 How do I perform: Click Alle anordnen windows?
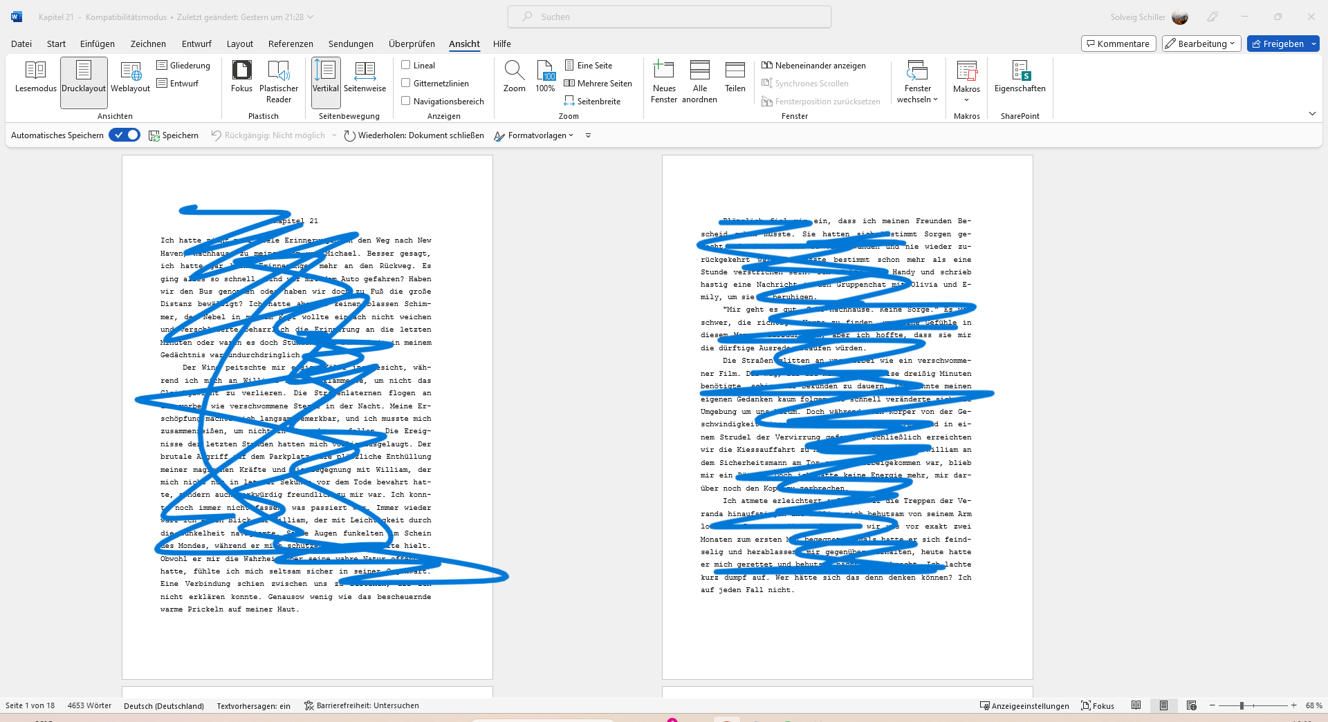pyautogui.click(x=699, y=82)
